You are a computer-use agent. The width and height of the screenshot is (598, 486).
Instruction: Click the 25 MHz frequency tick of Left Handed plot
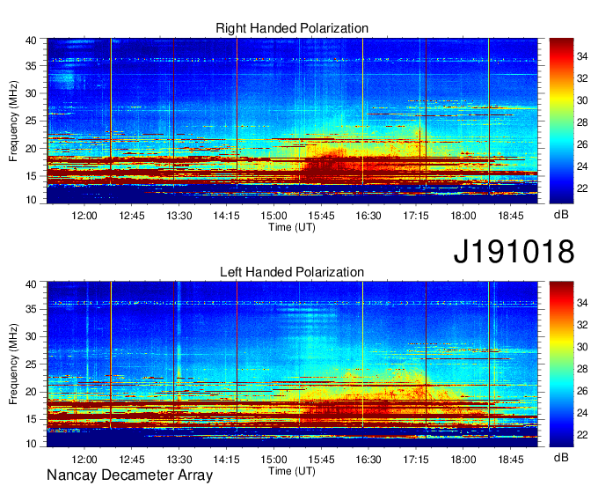(x=31, y=364)
